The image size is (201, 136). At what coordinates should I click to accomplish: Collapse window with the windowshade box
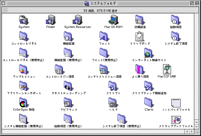click(x=197, y=3)
